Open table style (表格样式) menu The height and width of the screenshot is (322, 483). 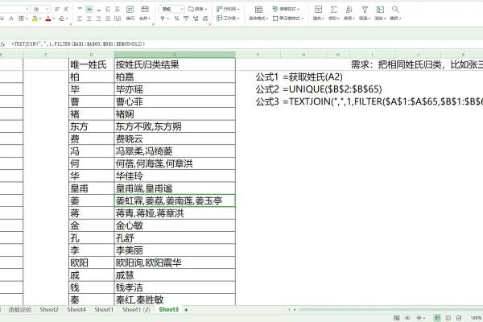tap(286, 9)
